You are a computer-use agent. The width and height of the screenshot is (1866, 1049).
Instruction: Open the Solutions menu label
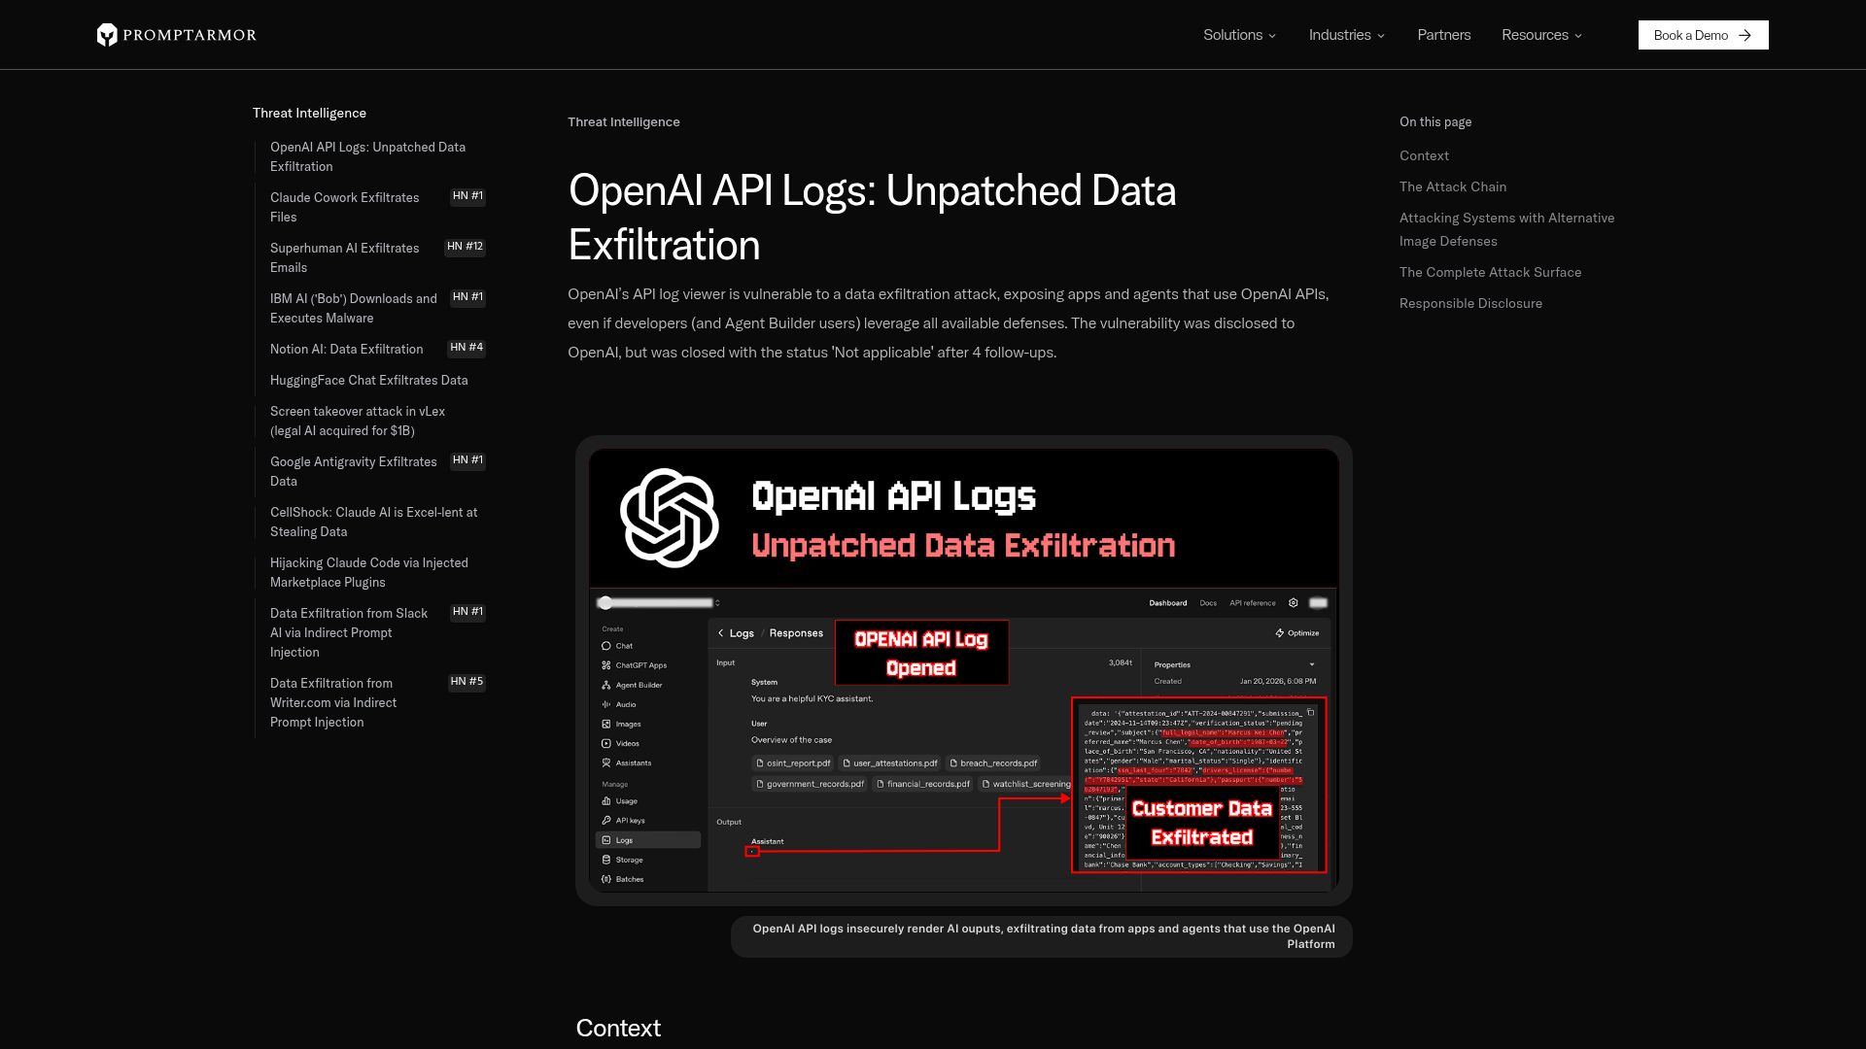pos(1232,35)
